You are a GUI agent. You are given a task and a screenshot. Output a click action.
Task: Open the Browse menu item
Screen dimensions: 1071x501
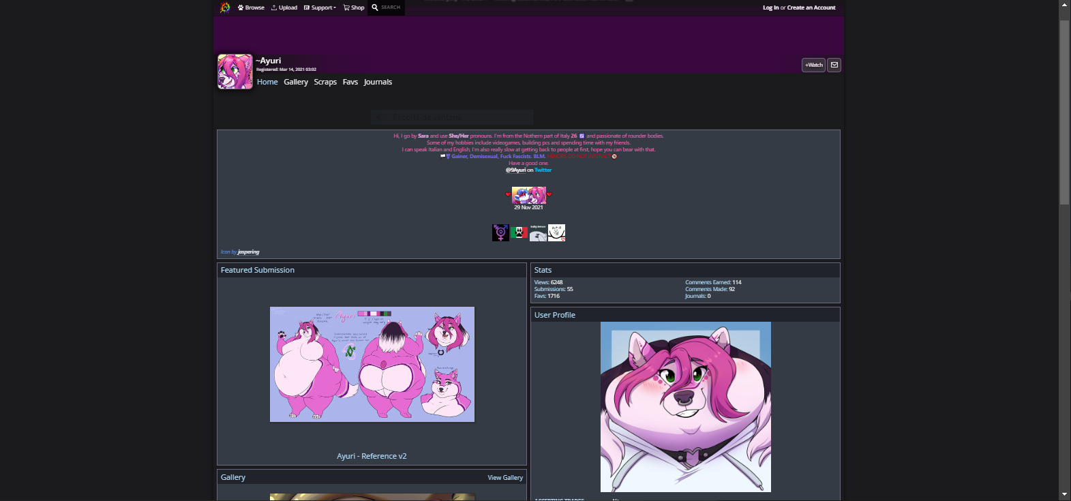pos(251,7)
